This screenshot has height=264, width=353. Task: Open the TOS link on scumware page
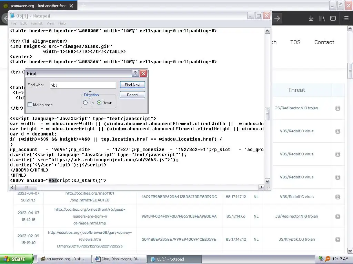pos(295,42)
